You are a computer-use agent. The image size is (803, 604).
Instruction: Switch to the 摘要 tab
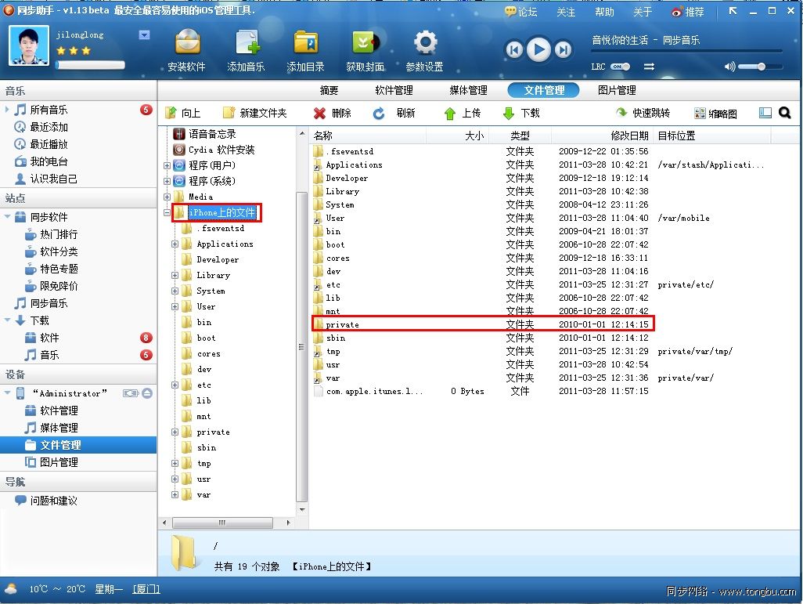point(329,90)
